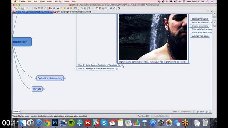The image size is (228, 128).
Task: Open the dropdown arrow beside New workbook
Action: [x=17, y=9]
